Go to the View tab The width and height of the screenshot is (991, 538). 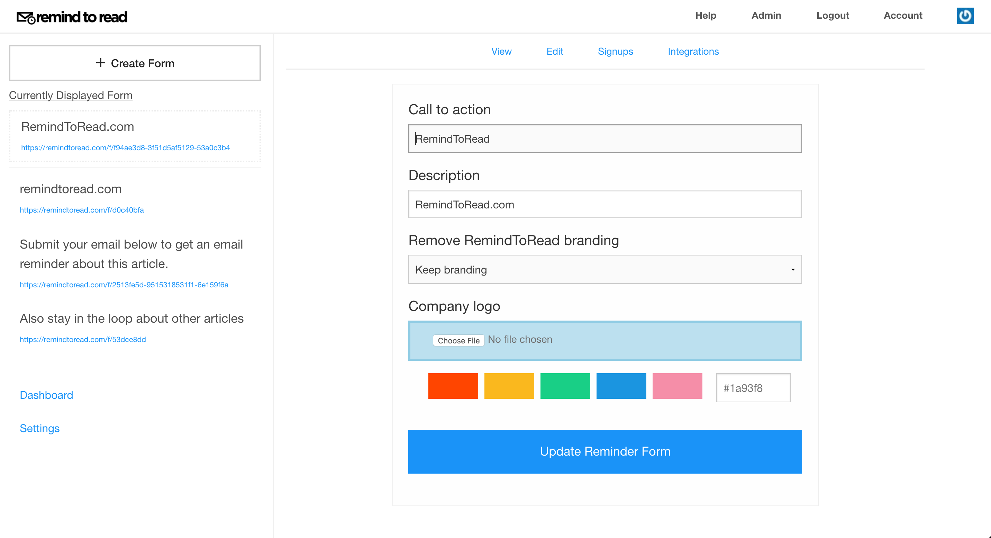pos(501,51)
